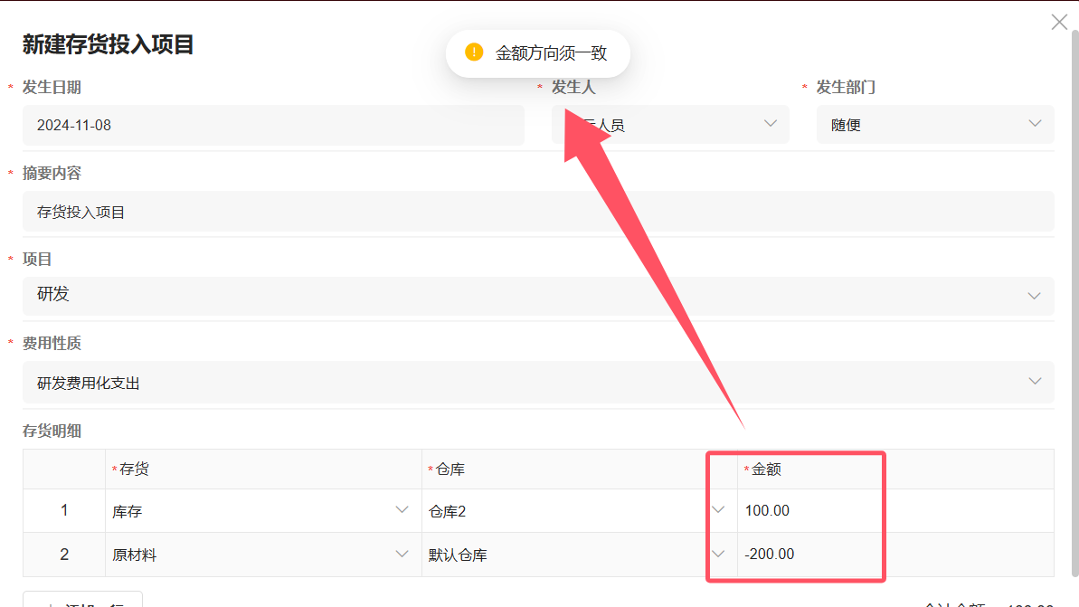Click the 发生人 dropdown chevron

[771, 124]
